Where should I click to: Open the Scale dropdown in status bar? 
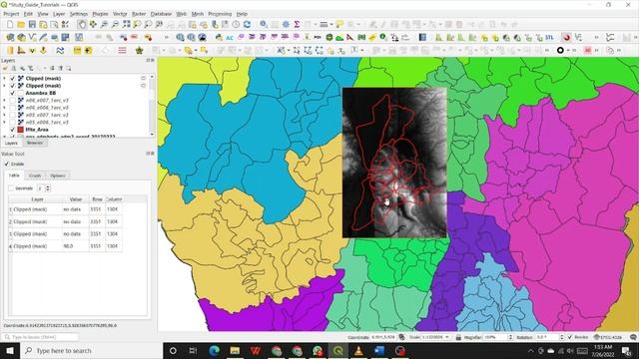pyautogui.click(x=447, y=337)
